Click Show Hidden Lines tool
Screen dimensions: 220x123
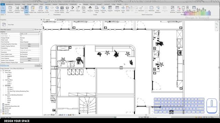33,9
